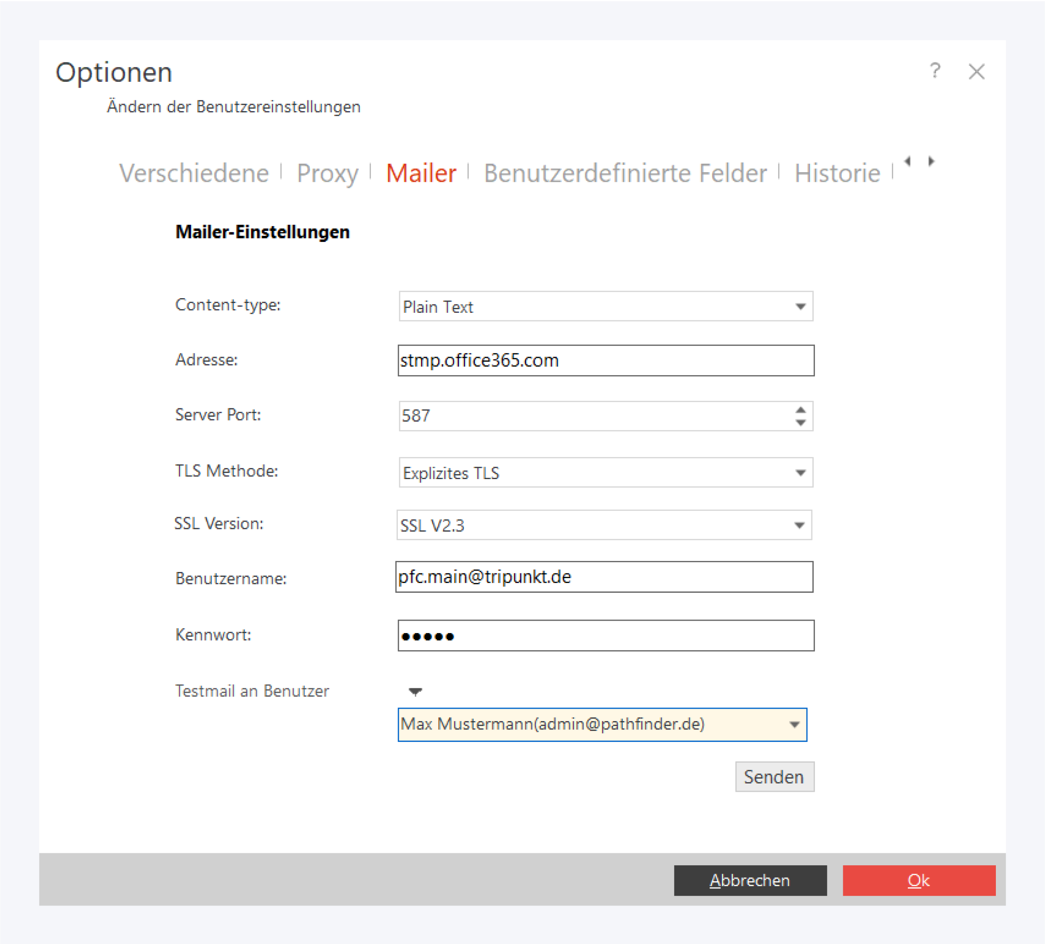This screenshot has height=944, width=1045.
Task: Open the SSL Version dropdown
Action: 799,526
